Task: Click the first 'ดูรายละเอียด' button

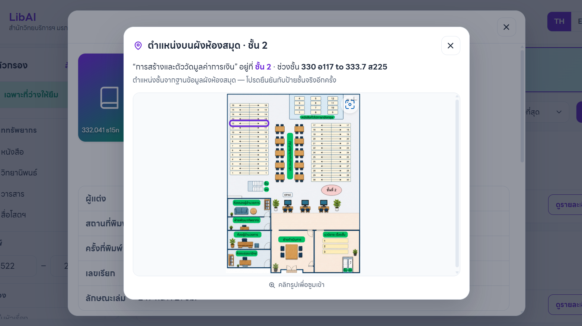Action: tap(565, 205)
